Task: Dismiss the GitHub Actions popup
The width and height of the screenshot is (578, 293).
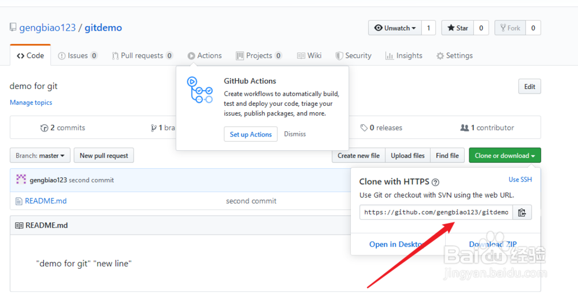Action: [295, 134]
